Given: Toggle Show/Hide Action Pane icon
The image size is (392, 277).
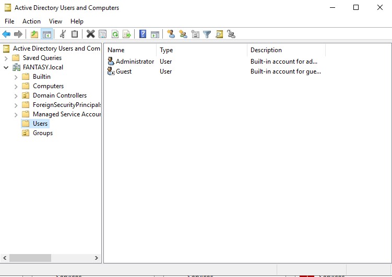Looking at the screenshot, I should 155,34.
